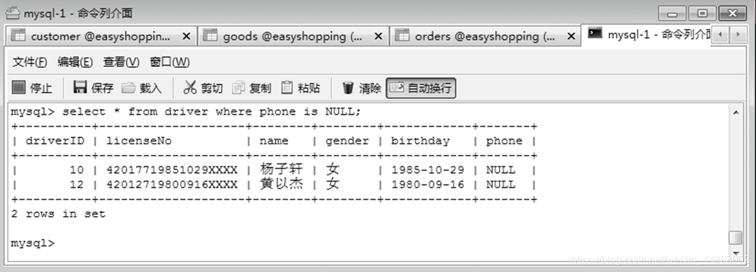This screenshot has width=756, height=272.
Task: Click the Save (保存) floppy icon
Action: click(80, 87)
